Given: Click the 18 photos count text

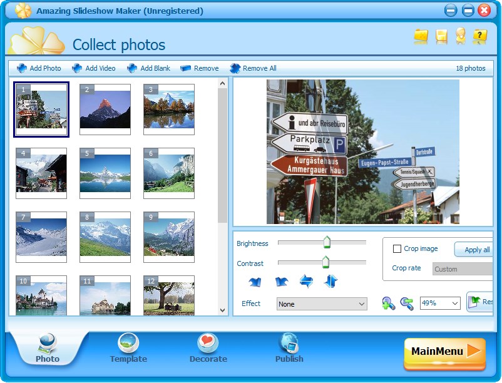Looking at the screenshot, I should click(x=470, y=68).
